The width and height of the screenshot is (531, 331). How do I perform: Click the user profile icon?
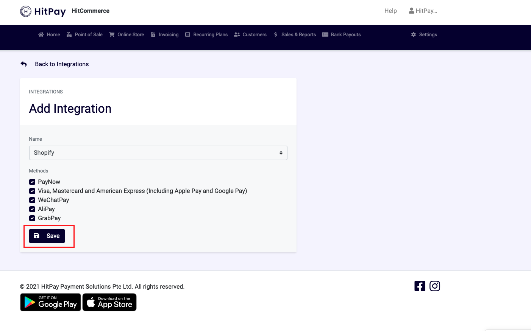[x=411, y=11]
